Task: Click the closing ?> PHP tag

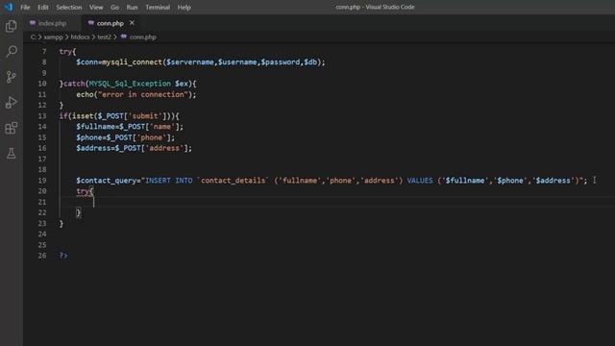Action: point(63,256)
